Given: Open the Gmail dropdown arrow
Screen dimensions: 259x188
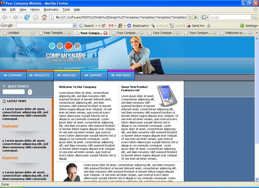Looking at the screenshot, I should pyautogui.click(x=115, y=26).
